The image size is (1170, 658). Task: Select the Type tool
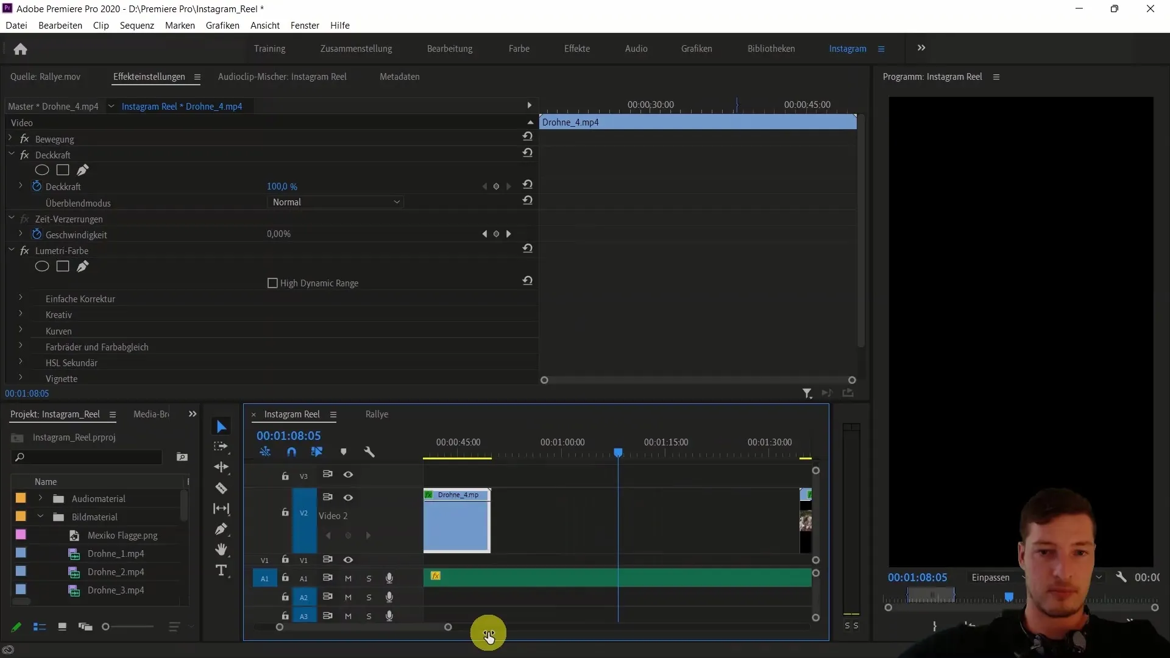point(221,571)
